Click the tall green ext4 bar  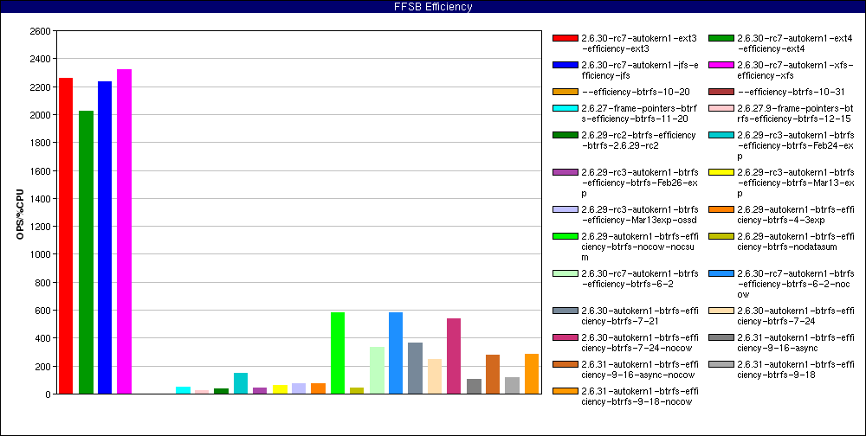point(86,253)
